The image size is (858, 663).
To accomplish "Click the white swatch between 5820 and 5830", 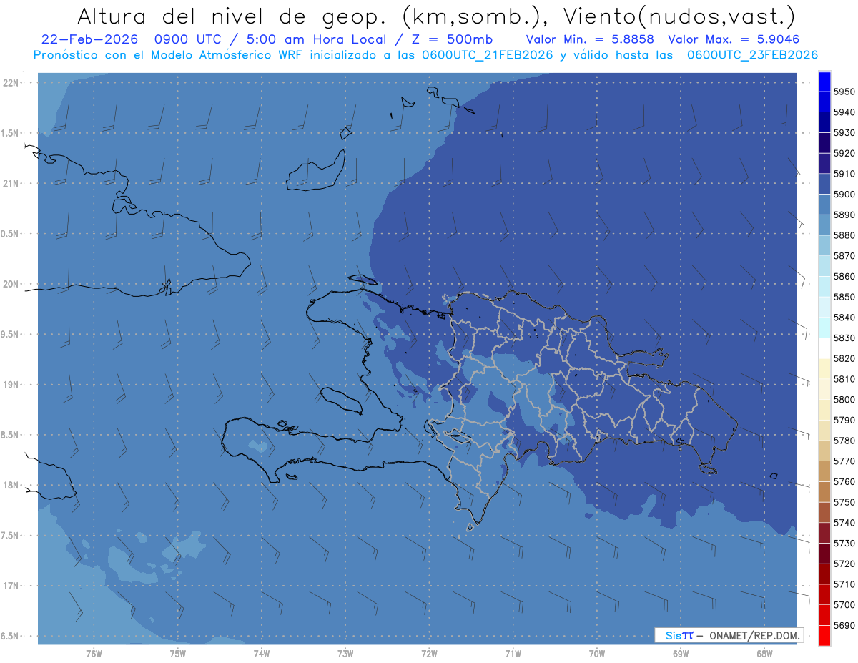I will tap(824, 348).
